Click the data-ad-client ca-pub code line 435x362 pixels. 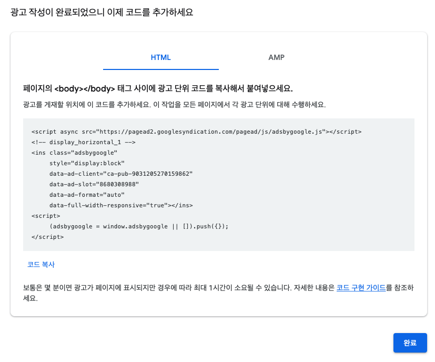coord(121,174)
